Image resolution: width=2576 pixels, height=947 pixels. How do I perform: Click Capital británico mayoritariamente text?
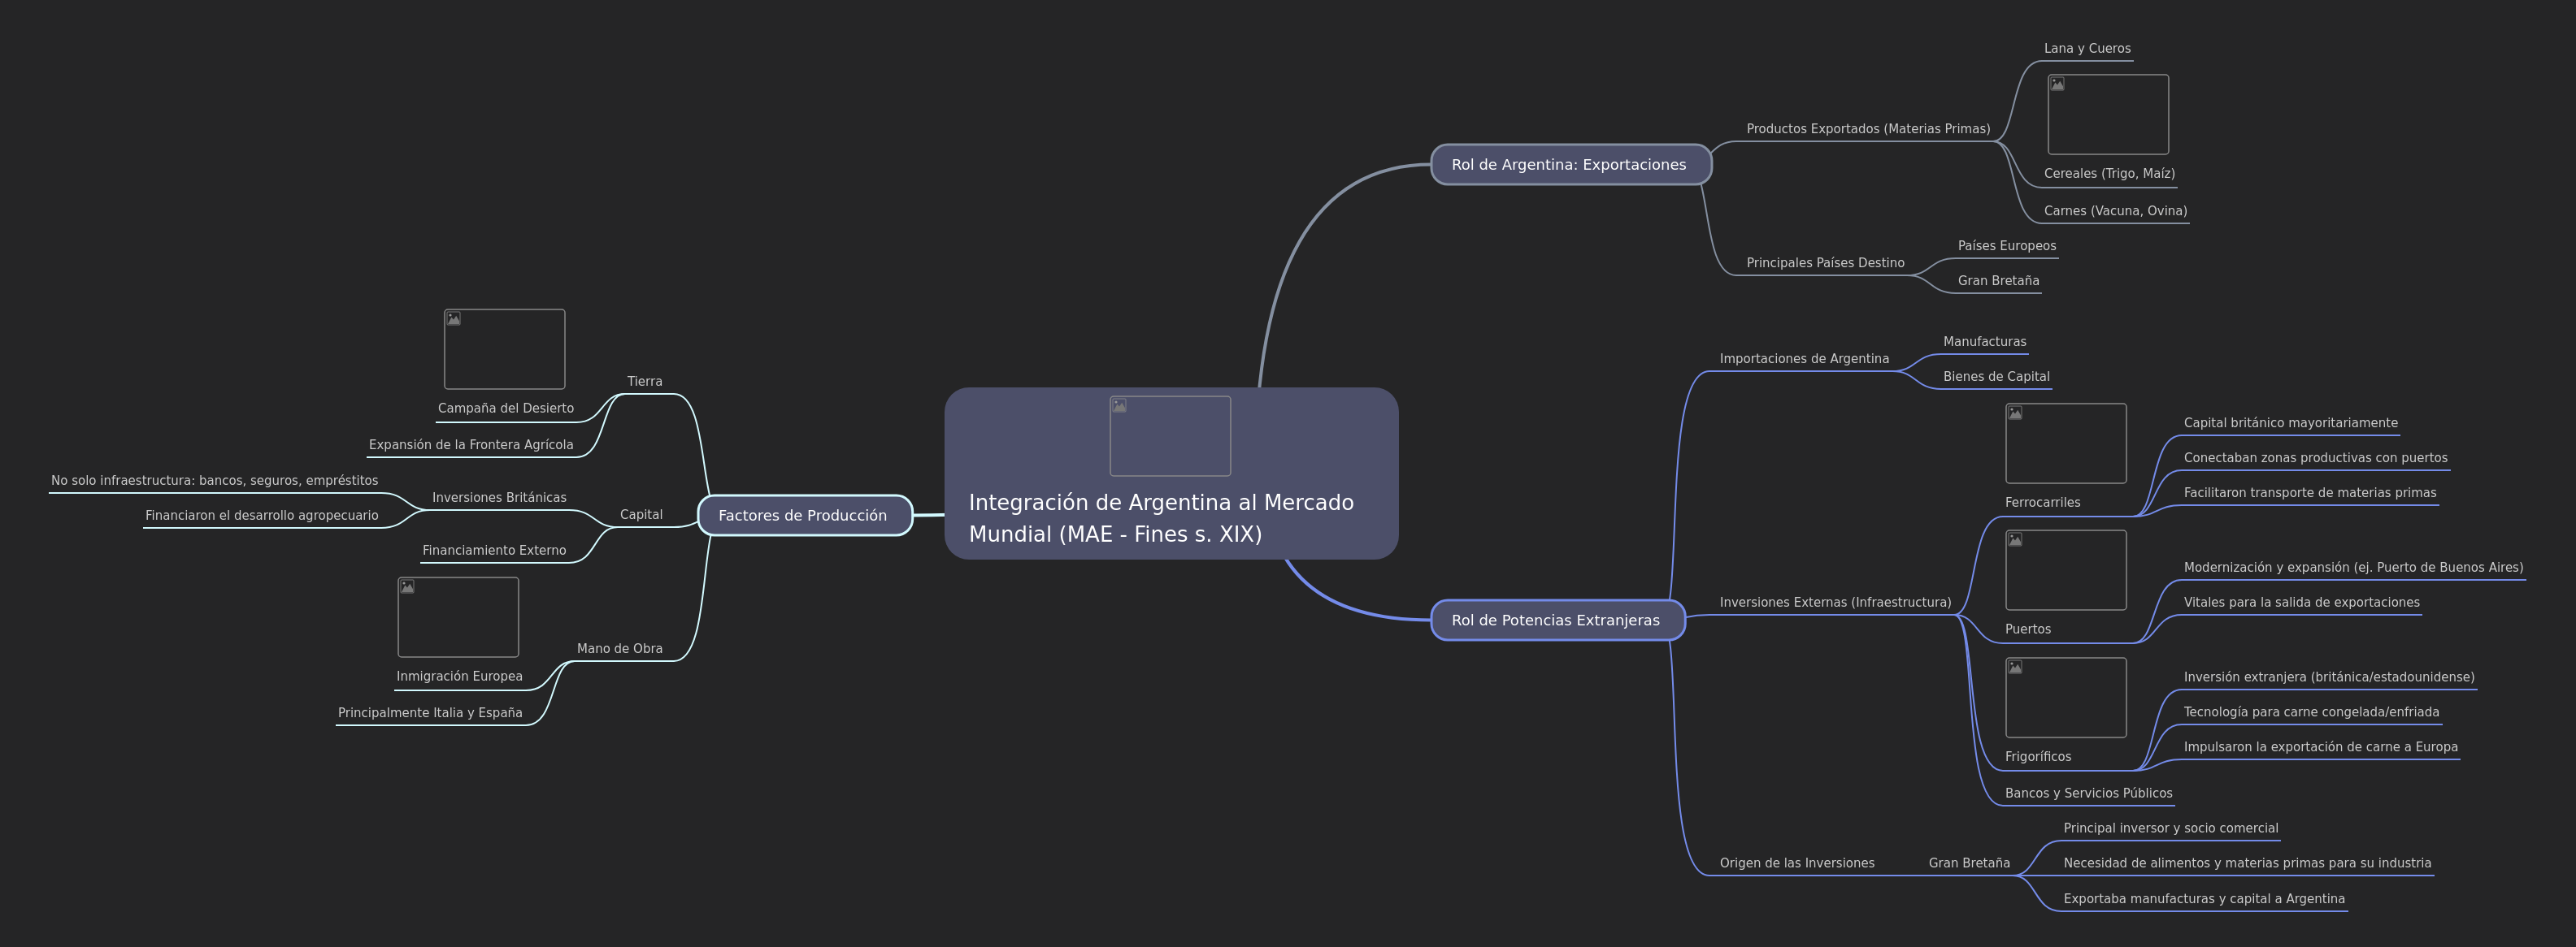tap(2290, 422)
